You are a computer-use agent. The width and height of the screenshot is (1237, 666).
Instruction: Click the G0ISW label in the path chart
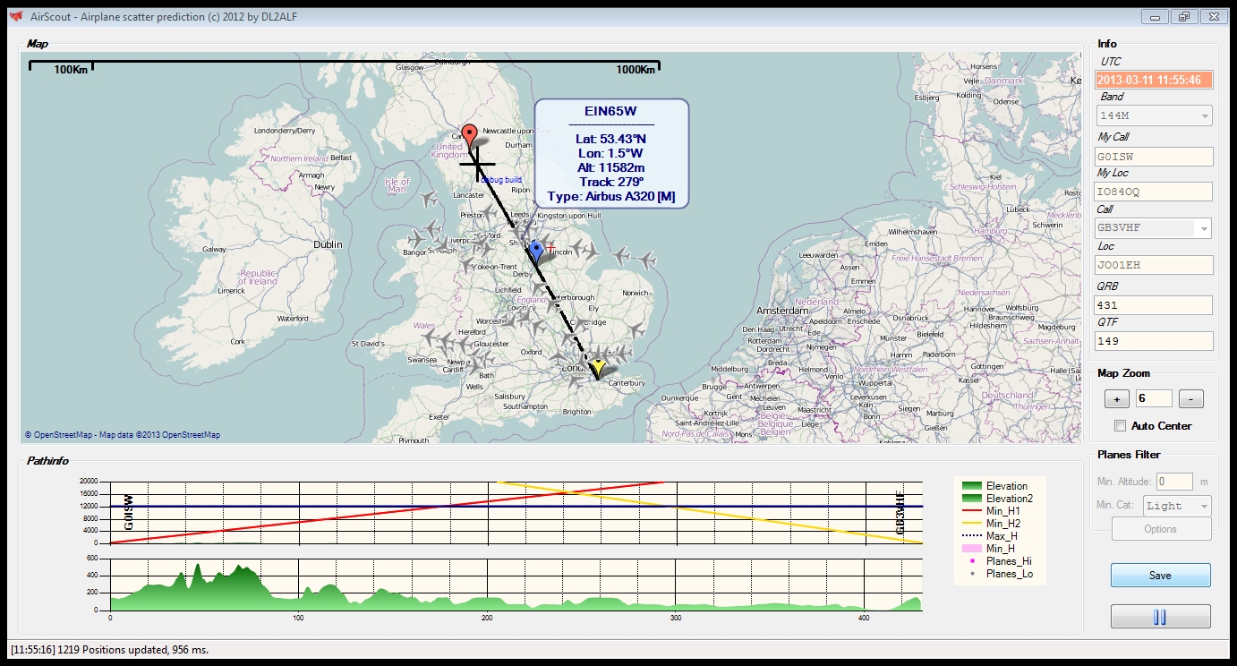click(128, 512)
